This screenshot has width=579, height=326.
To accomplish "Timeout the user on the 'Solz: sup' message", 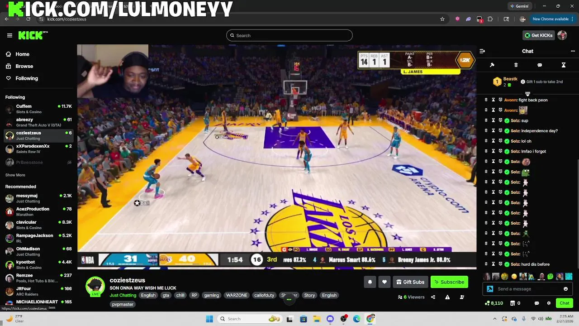I will click(494, 120).
